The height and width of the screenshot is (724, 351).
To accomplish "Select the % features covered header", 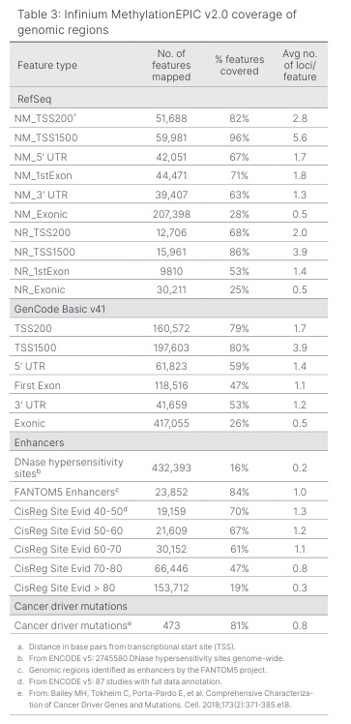I will click(240, 65).
